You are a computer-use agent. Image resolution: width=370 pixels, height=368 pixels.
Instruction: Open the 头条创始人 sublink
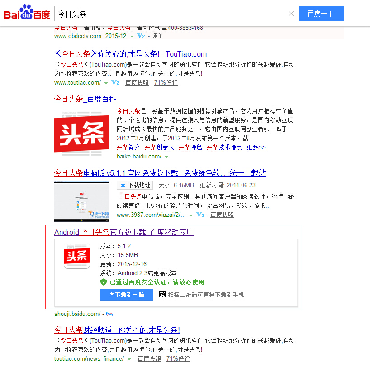(x=159, y=148)
